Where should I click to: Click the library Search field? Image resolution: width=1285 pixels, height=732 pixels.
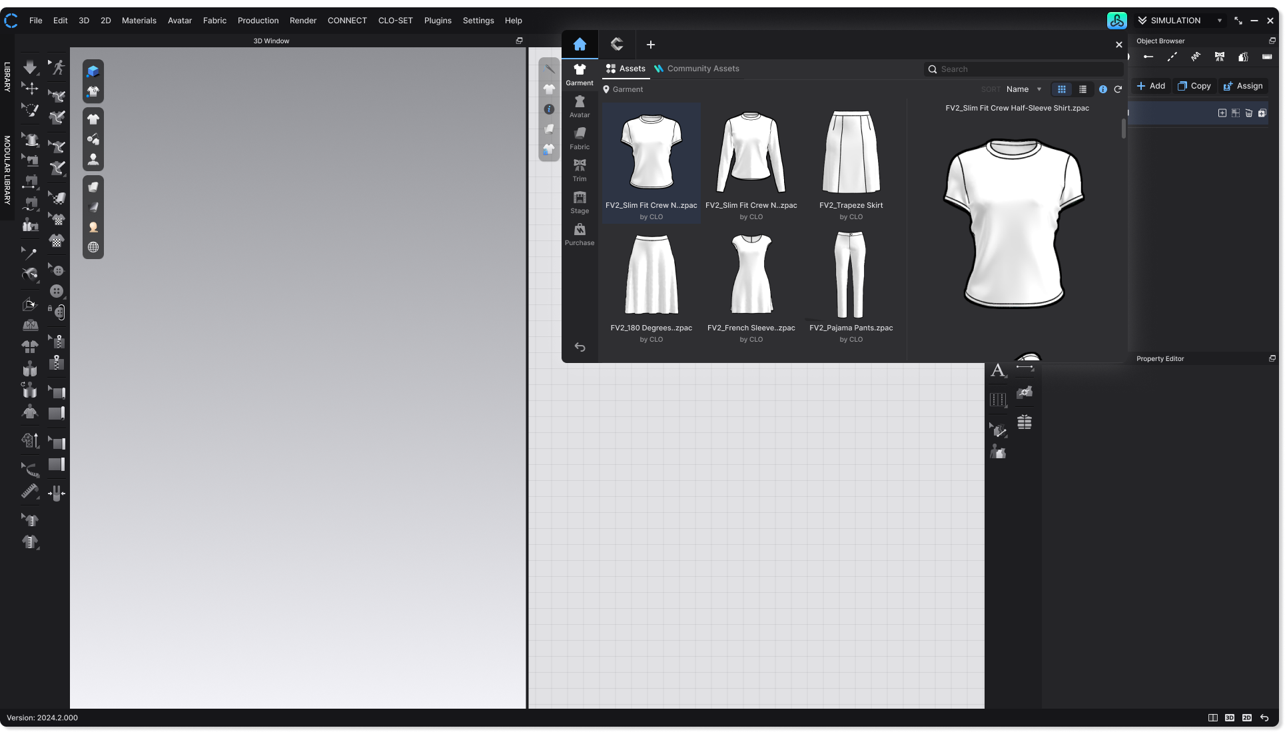pos(1024,69)
